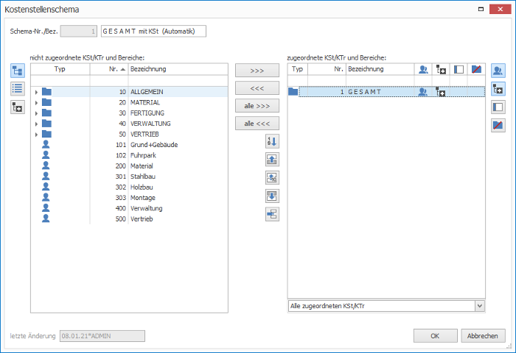
Task: Click Nr. header in assigned list
Action: click(x=327, y=69)
